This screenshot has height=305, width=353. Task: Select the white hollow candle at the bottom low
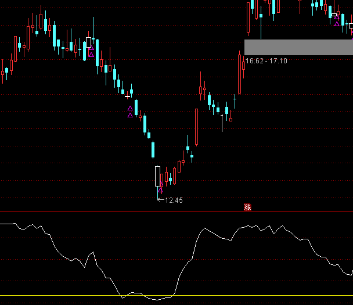(x=157, y=176)
